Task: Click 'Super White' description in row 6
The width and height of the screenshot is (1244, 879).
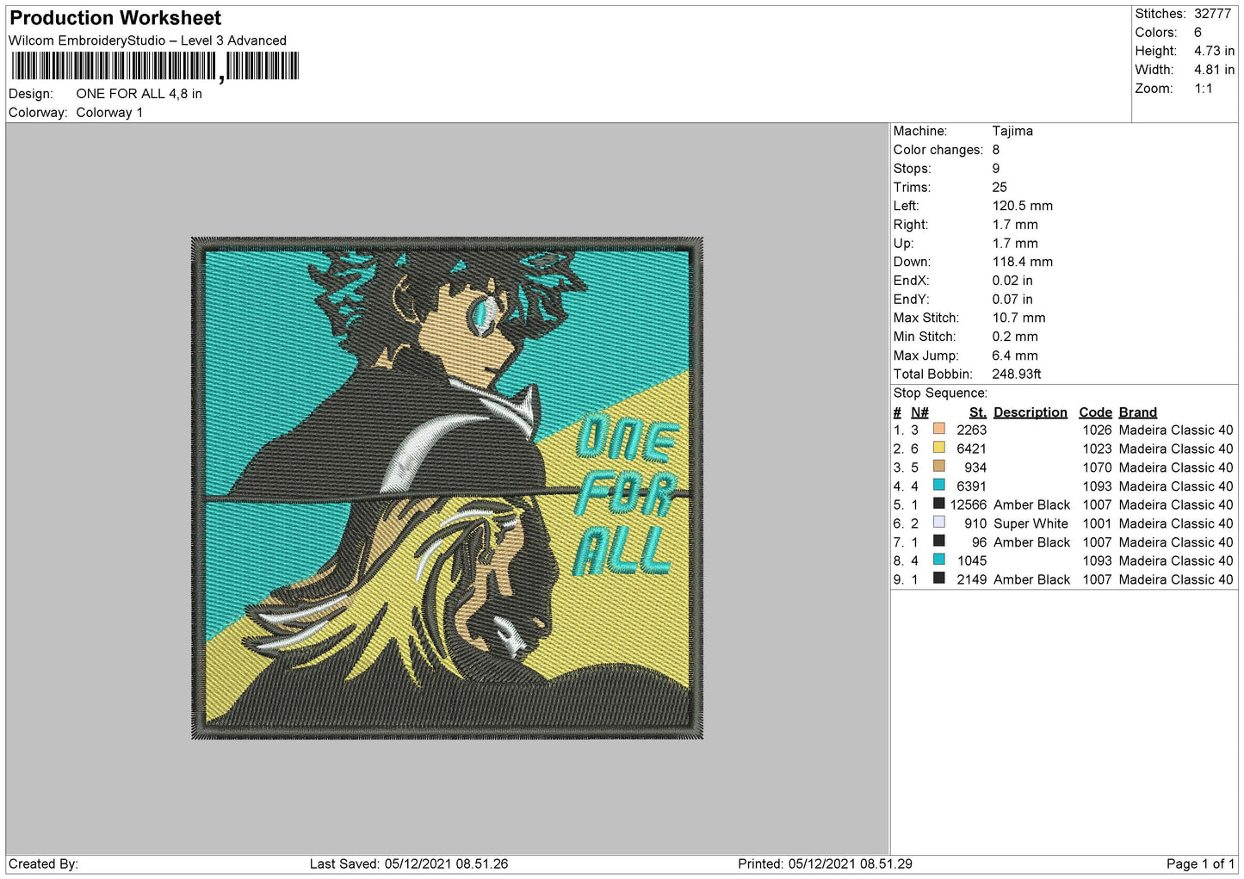Action: [x=1030, y=523]
